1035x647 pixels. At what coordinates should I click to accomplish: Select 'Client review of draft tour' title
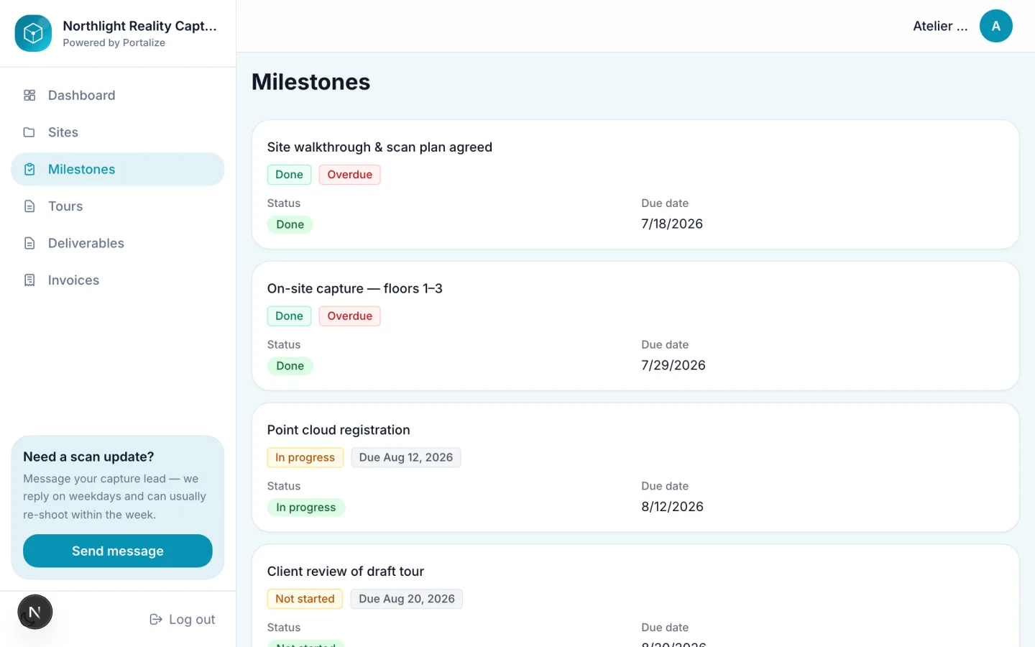click(346, 572)
